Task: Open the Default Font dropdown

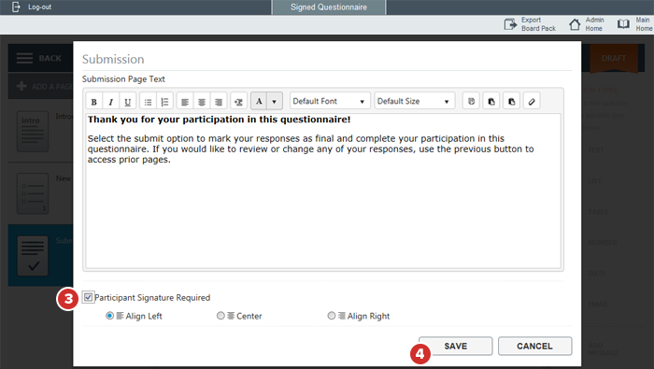Action: pos(330,101)
